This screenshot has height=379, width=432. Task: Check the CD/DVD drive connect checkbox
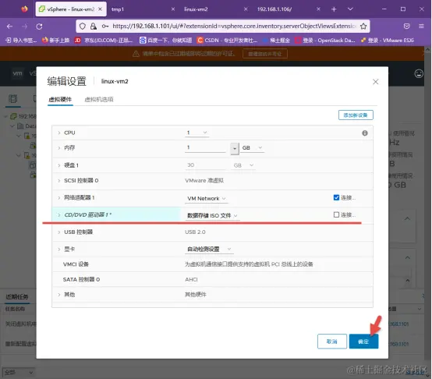[x=336, y=214]
